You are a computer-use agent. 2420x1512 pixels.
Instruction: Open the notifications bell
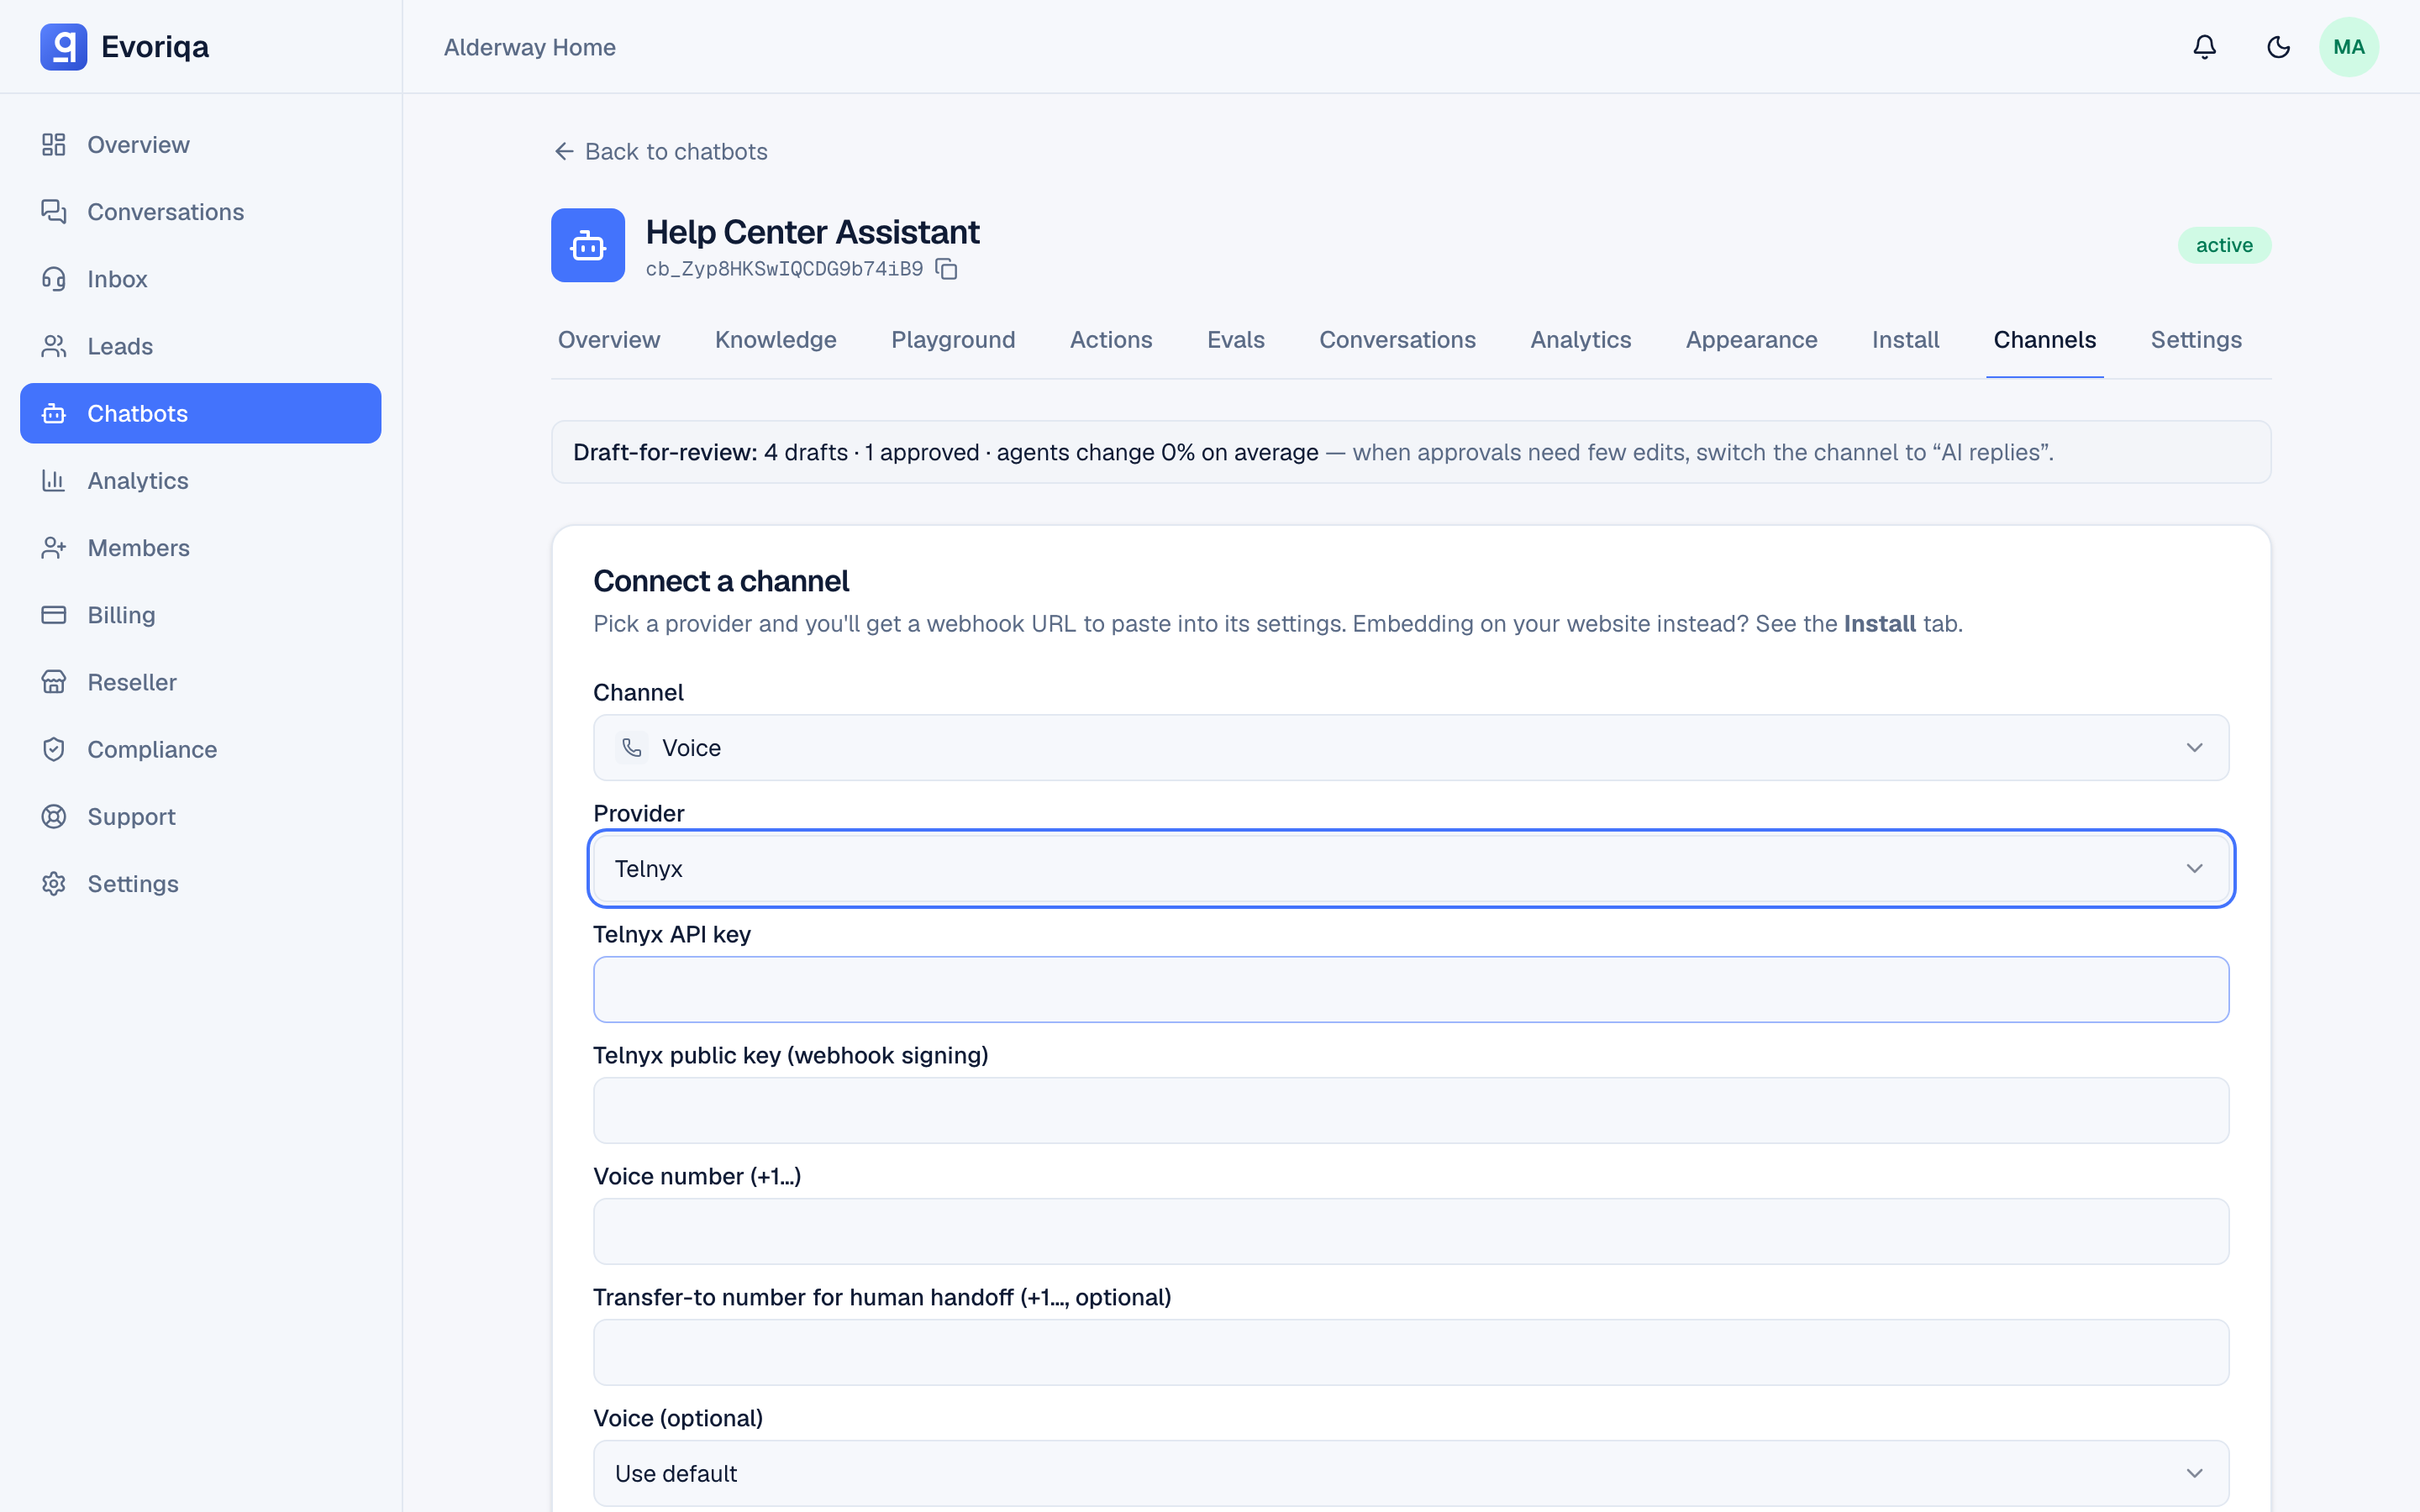click(2204, 47)
